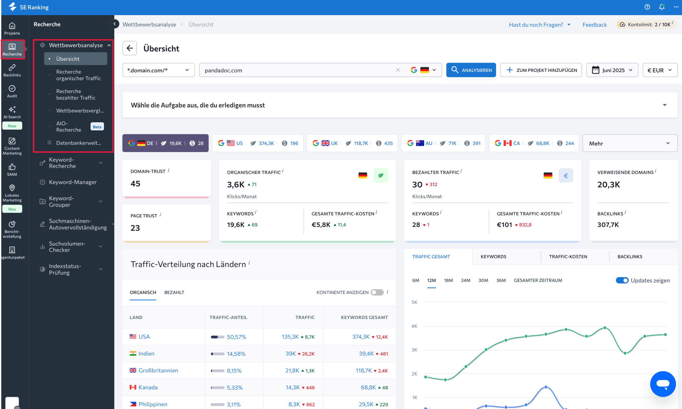Open Lokales Marketing section
The height and width of the screenshot is (409, 682).
click(x=12, y=193)
